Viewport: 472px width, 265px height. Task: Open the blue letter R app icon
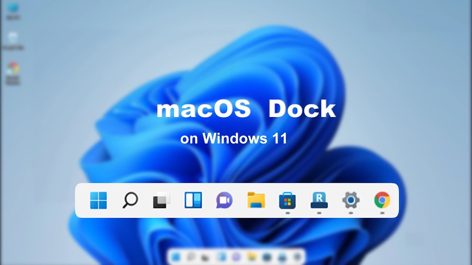pyautogui.click(x=319, y=201)
